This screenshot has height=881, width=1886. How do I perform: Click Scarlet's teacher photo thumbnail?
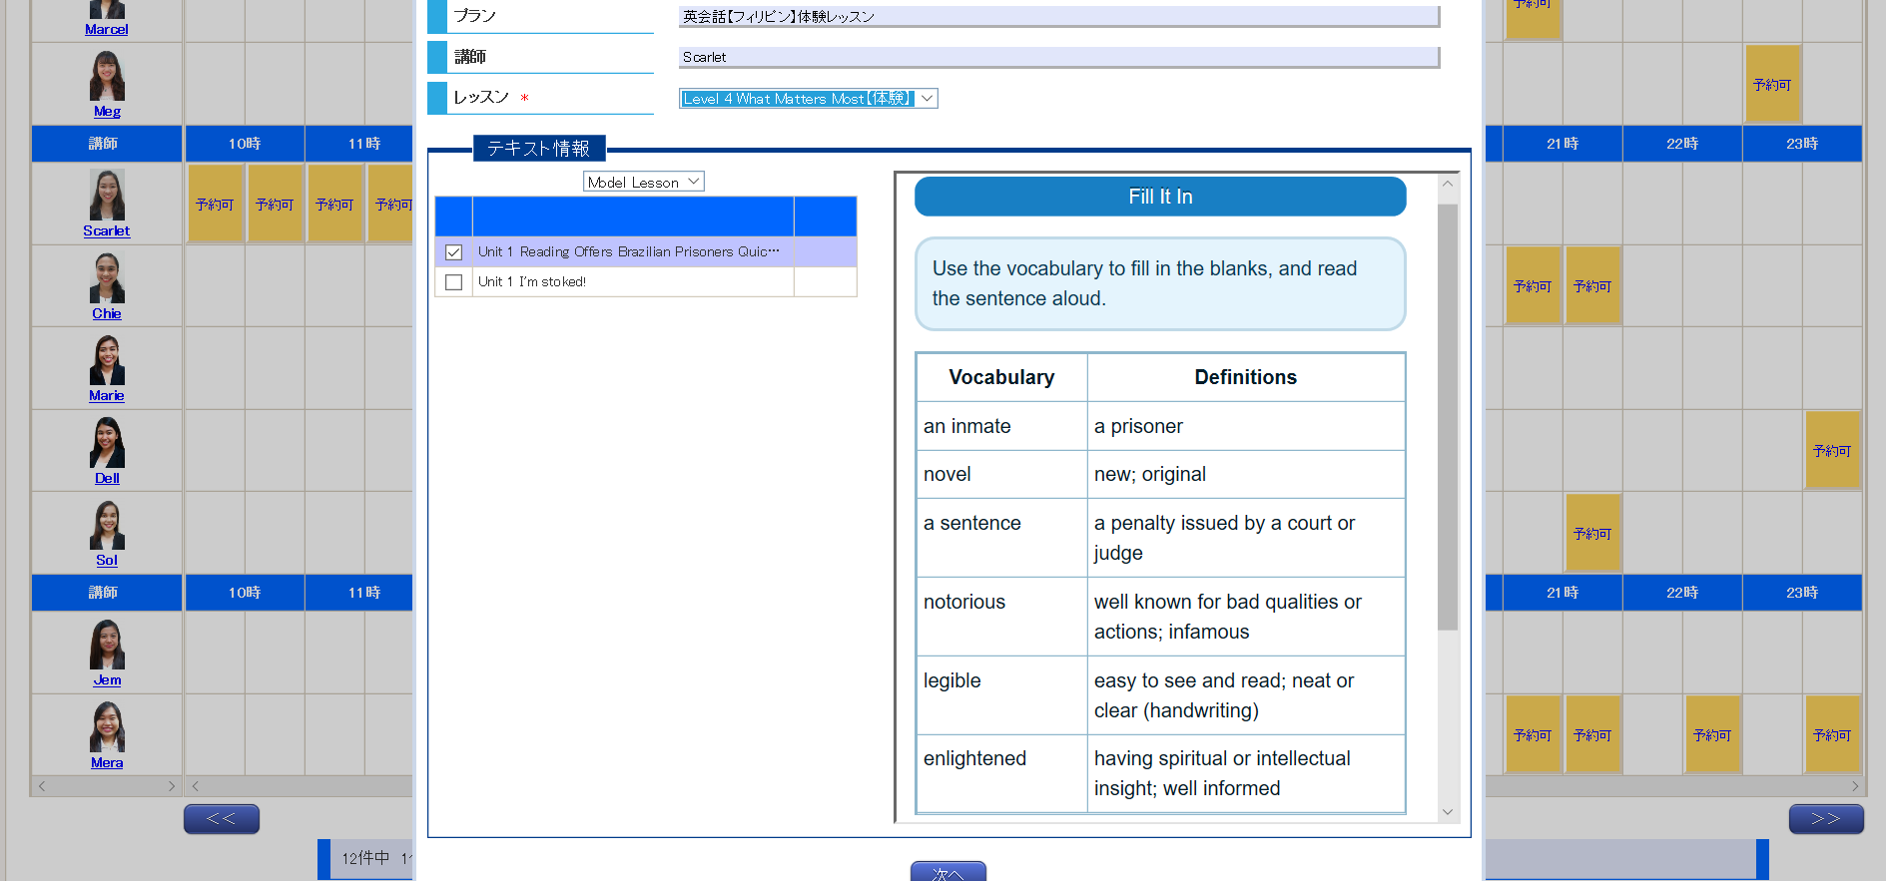107,195
